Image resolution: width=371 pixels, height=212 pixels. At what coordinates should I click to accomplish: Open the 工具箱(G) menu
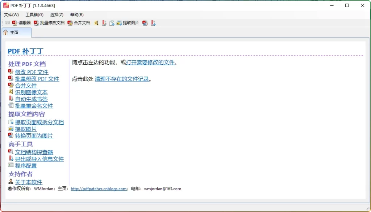coord(34,14)
